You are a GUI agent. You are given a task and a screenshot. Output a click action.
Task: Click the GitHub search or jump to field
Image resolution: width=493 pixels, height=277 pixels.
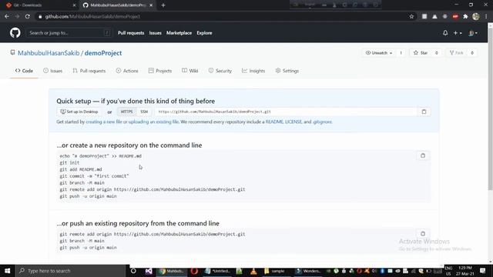(x=69, y=32)
